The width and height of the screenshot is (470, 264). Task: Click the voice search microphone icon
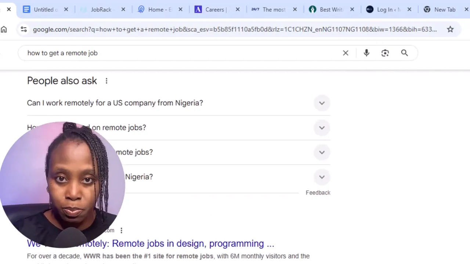click(x=366, y=53)
